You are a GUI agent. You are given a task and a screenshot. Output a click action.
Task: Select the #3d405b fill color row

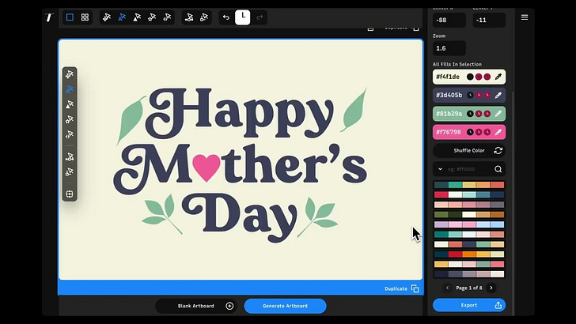click(469, 95)
